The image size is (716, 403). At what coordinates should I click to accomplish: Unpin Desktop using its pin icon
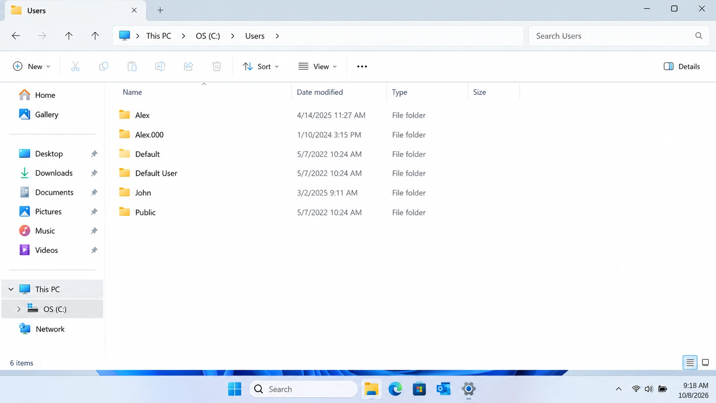94,154
